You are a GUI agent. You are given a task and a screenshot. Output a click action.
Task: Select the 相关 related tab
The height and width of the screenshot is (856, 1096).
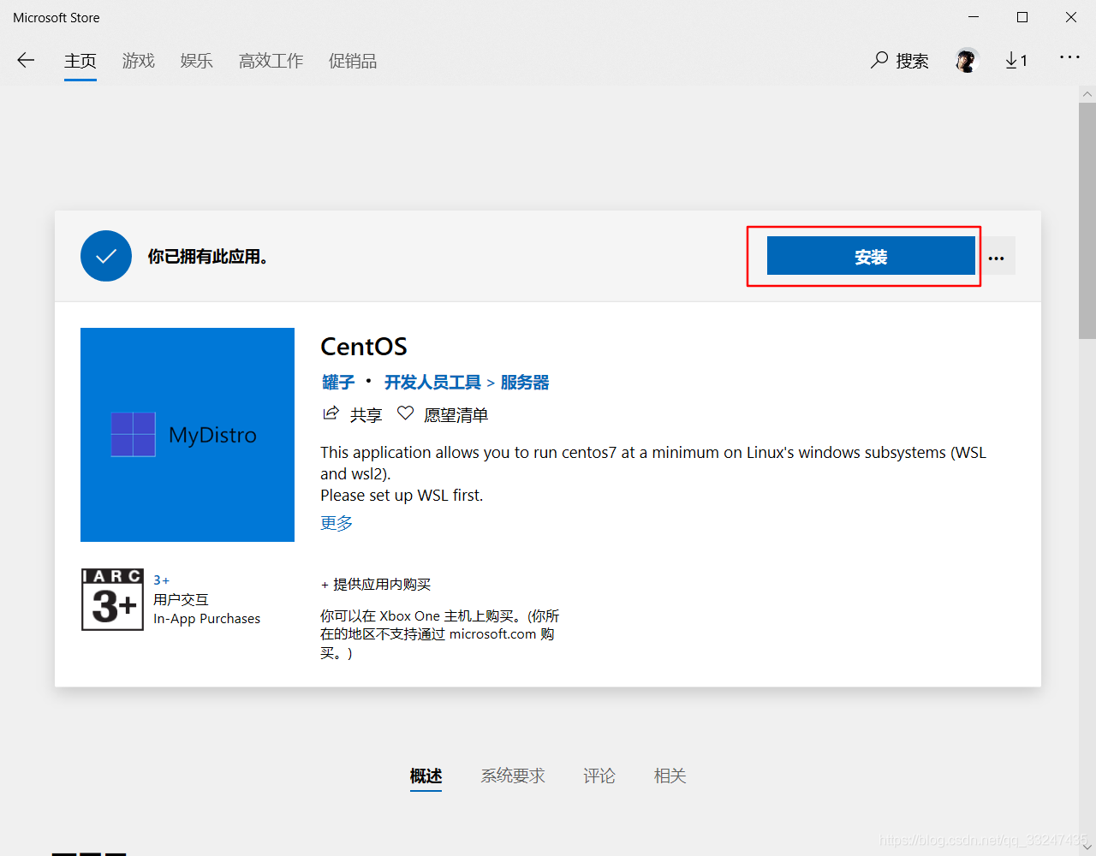point(670,776)
